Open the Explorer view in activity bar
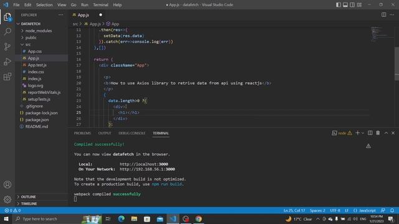This screenshot has width=399, height=224. click(x=7, y=17)
